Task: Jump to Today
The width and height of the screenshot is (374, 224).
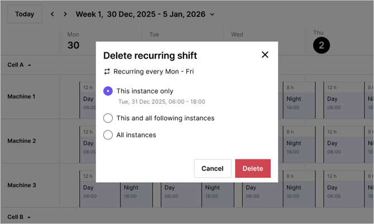Action: click(x=25, y=14)
